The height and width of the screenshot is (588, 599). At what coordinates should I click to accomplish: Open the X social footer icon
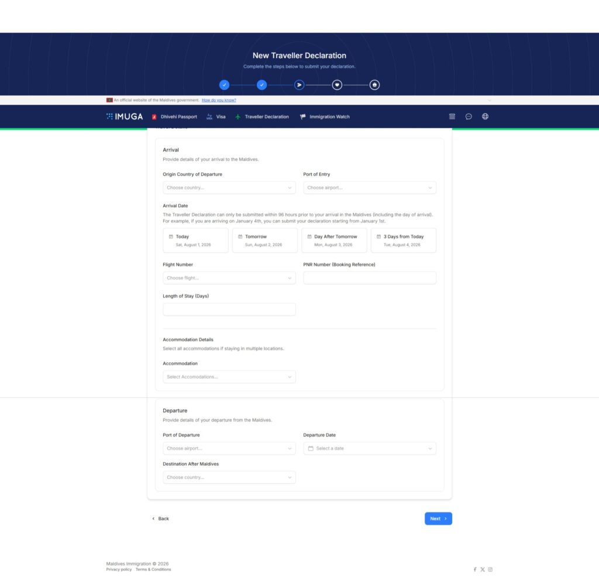(483, 569)
